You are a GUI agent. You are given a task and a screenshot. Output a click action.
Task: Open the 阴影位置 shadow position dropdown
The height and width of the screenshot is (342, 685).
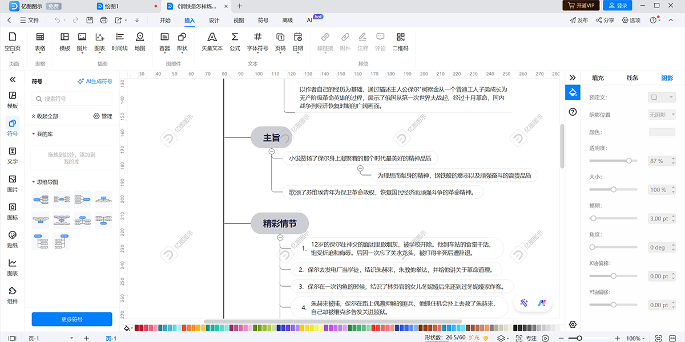pos(662,115)
